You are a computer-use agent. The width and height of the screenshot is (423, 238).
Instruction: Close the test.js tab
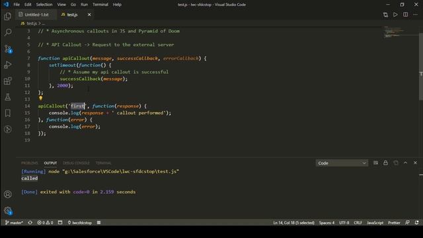point(89,15)
